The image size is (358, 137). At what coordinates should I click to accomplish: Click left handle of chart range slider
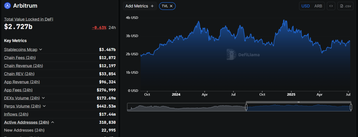click(x=246, y=107)
